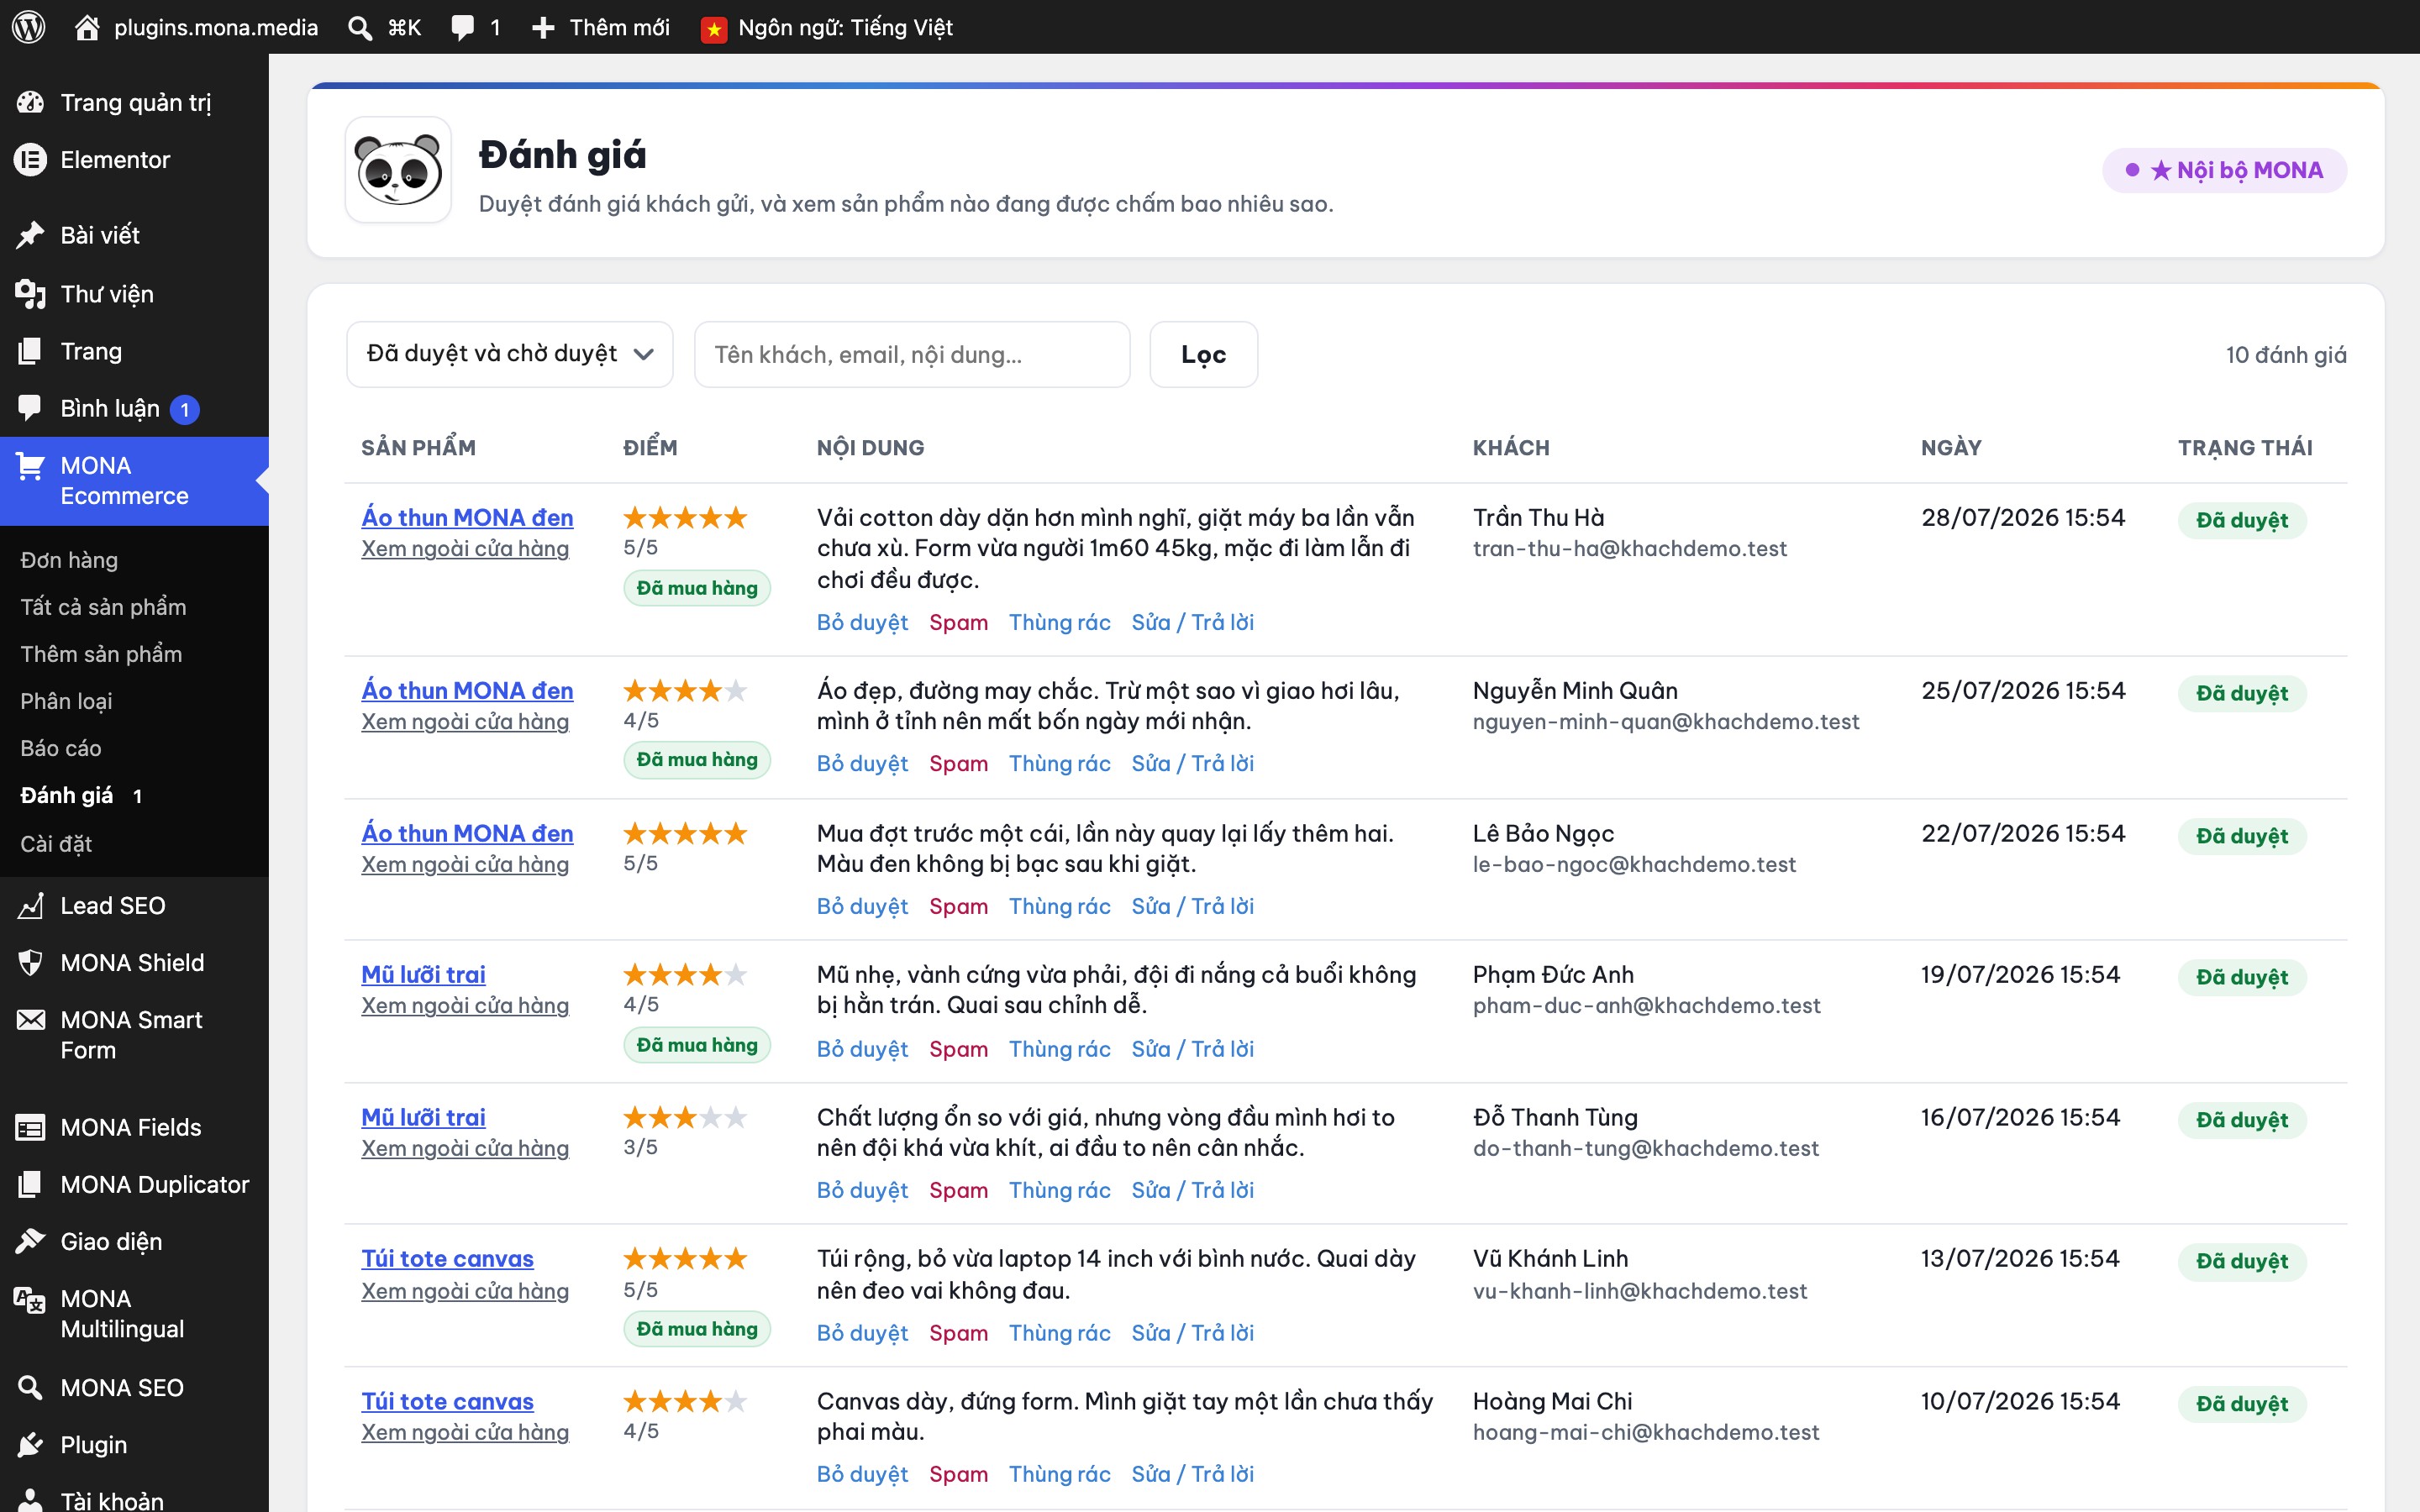Click the plus icon for Thêm mới
This screenshot has width=2420, height=1512.
[543, 27]
